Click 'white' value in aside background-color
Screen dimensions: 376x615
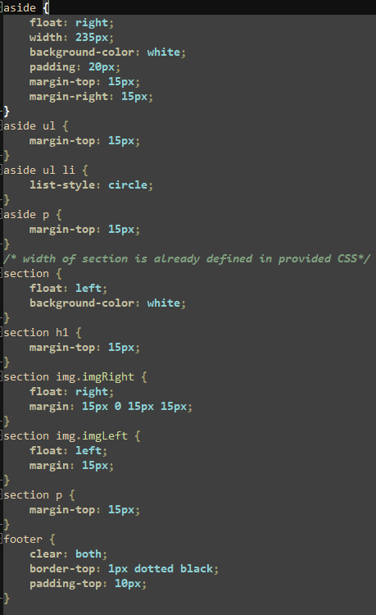pos(164,52)
